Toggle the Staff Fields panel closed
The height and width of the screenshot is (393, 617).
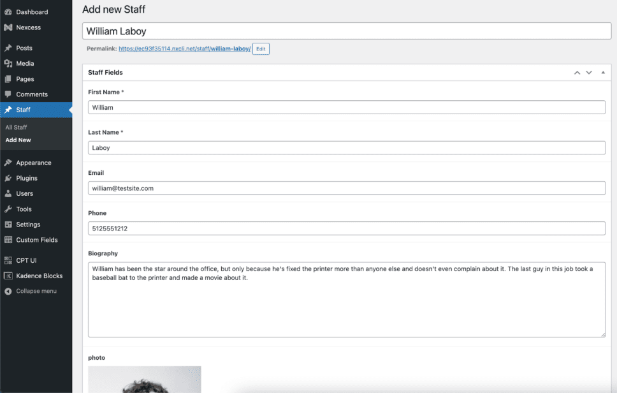point(603,72)
